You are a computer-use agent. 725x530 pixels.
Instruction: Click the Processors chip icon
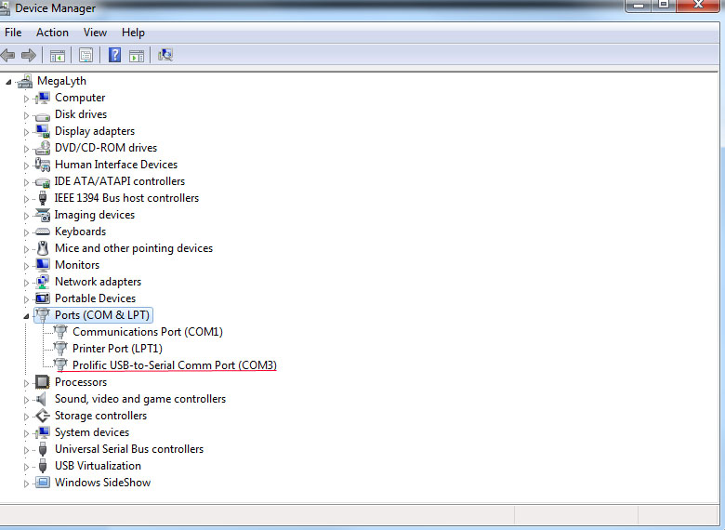point(43,382)
